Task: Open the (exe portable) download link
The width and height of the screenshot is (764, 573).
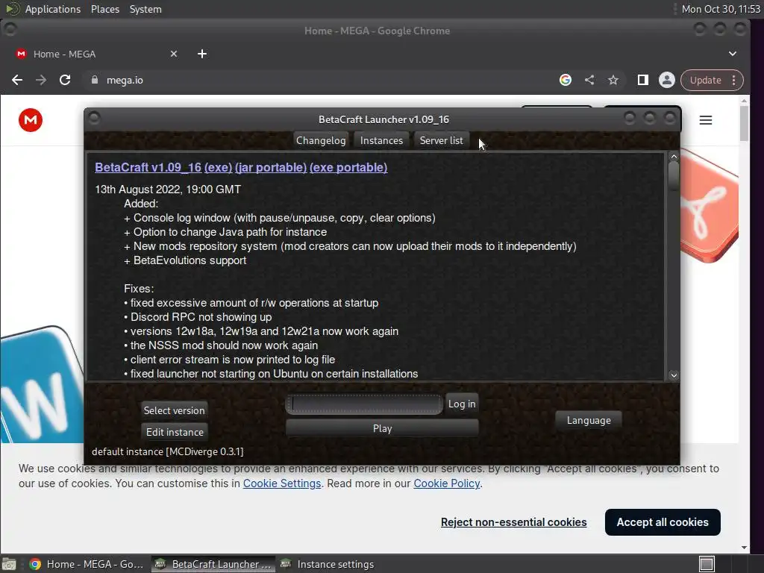Action: tap(348, 167)
